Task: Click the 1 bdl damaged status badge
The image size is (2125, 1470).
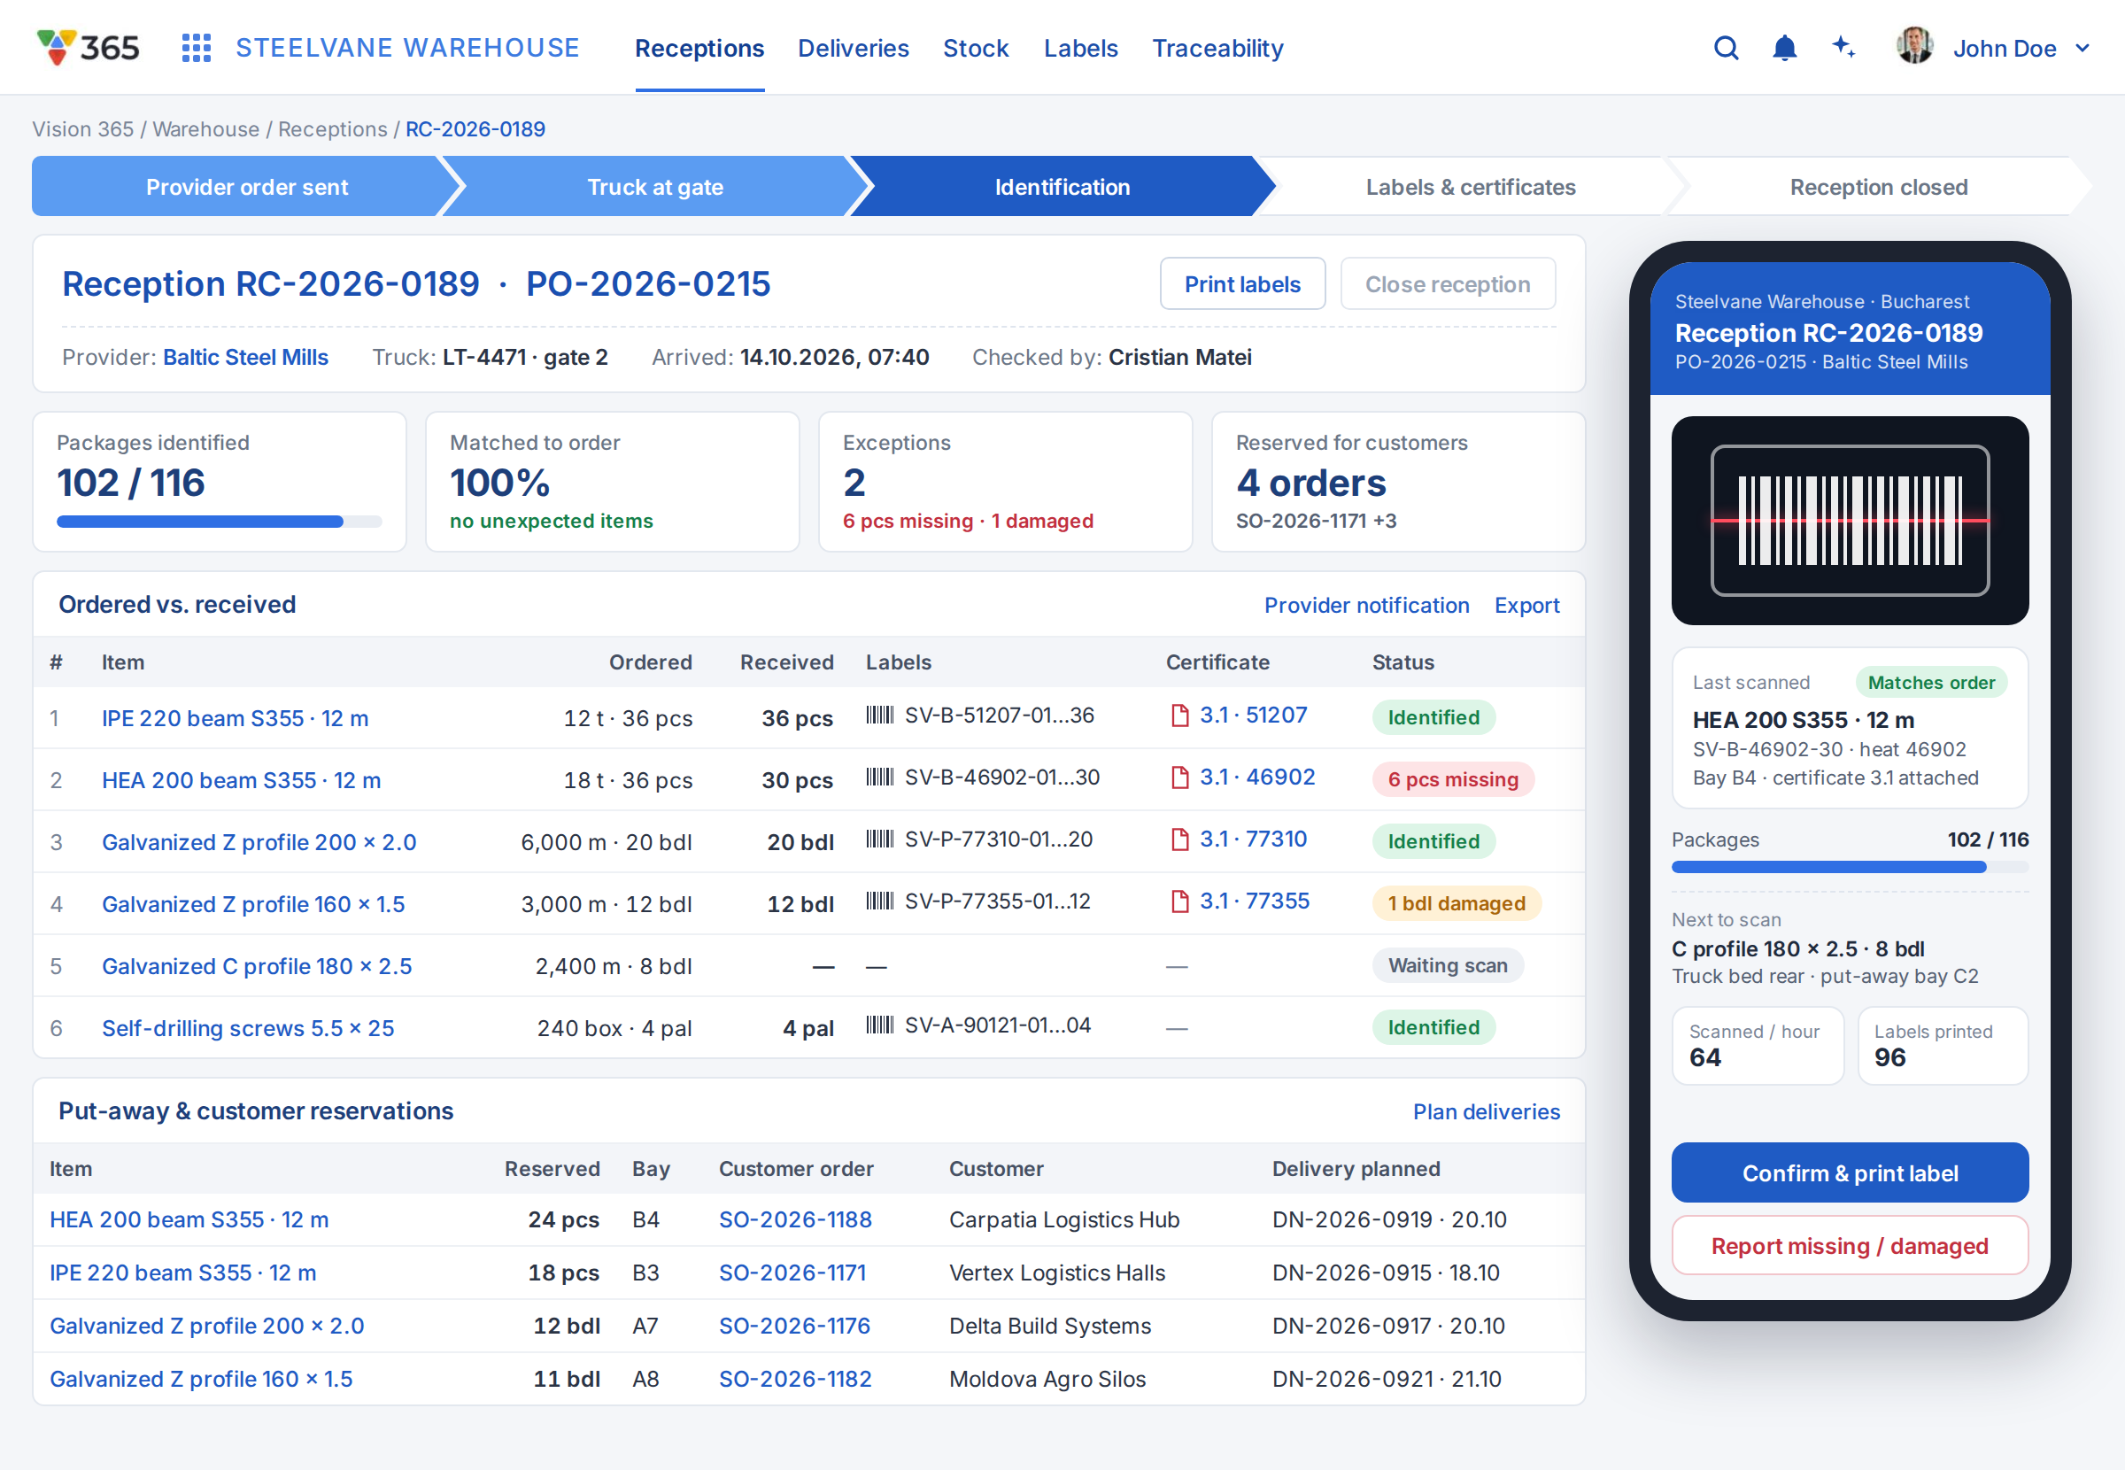Action: click(1456, 903)
